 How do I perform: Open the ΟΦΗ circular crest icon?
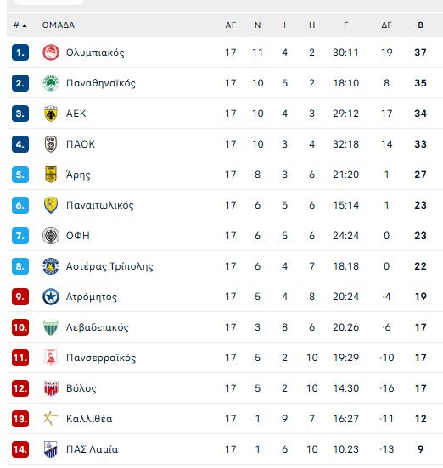tap(50, 236)
